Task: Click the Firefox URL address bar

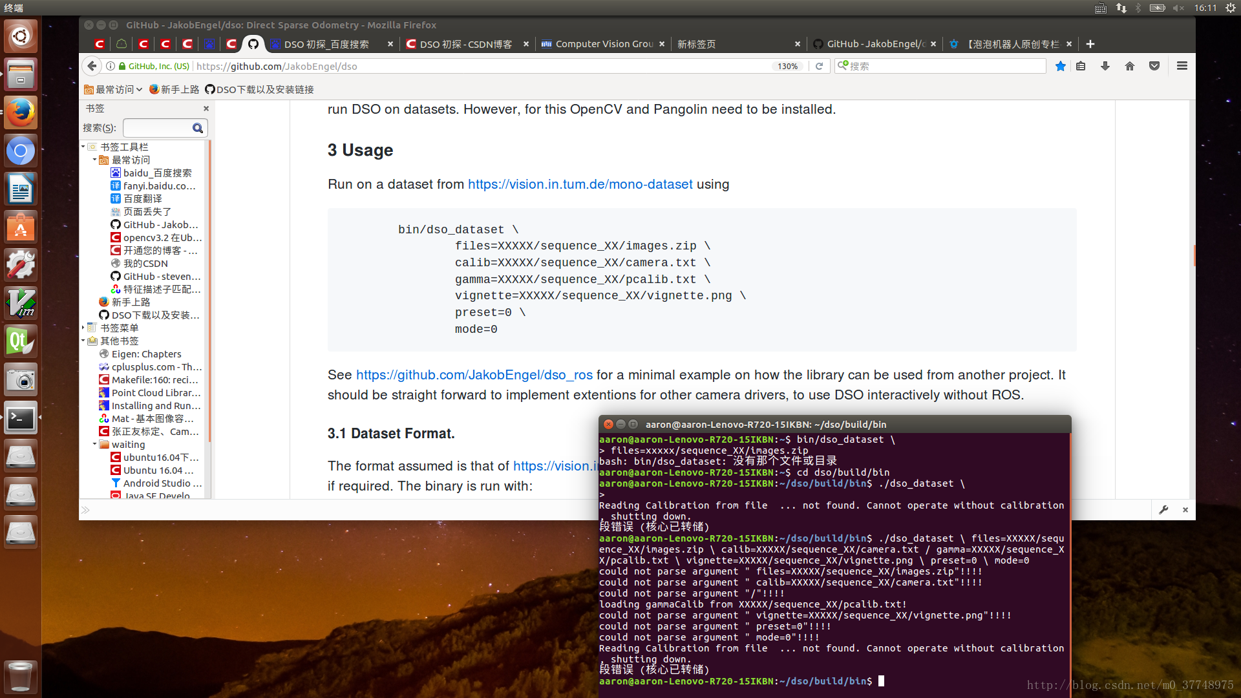Action: pyautogui.click(x=482, y=66)
